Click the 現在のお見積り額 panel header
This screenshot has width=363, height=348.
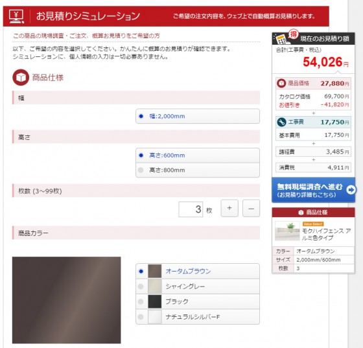pyautogui.click(x=313, y=38)
